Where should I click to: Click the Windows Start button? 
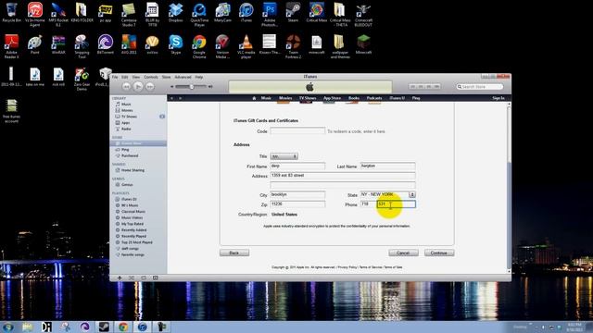coord(8,327)
